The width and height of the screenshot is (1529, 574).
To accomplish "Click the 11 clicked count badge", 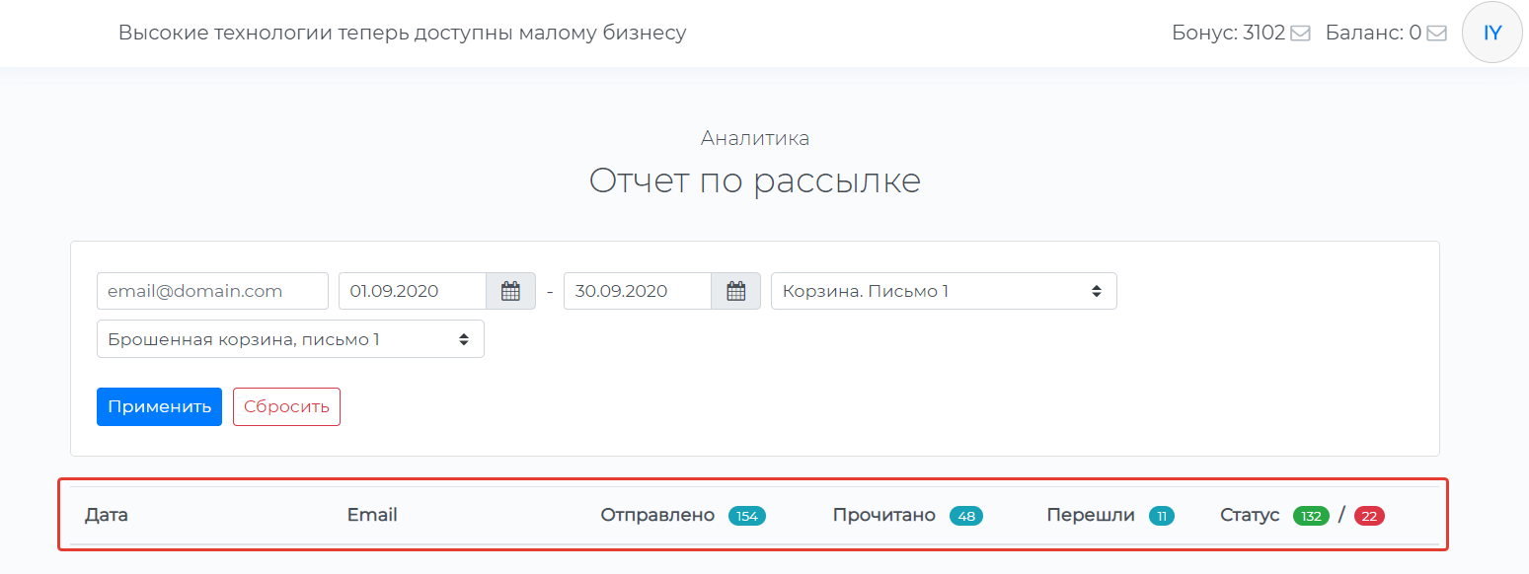I will 1161,516.
